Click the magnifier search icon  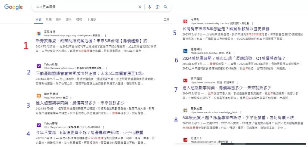(166, 7)
